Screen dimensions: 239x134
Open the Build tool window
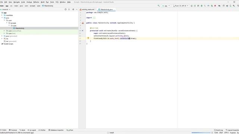coord(22,130)
